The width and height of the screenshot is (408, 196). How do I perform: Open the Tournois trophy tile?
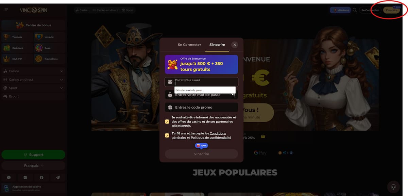(x=17, y=37)
